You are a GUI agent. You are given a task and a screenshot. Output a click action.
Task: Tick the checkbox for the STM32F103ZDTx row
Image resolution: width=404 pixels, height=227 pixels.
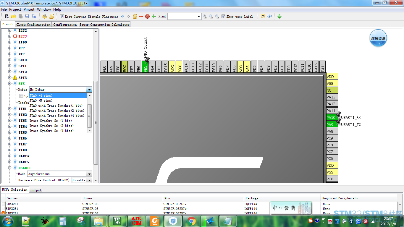(x=3, y=209)
